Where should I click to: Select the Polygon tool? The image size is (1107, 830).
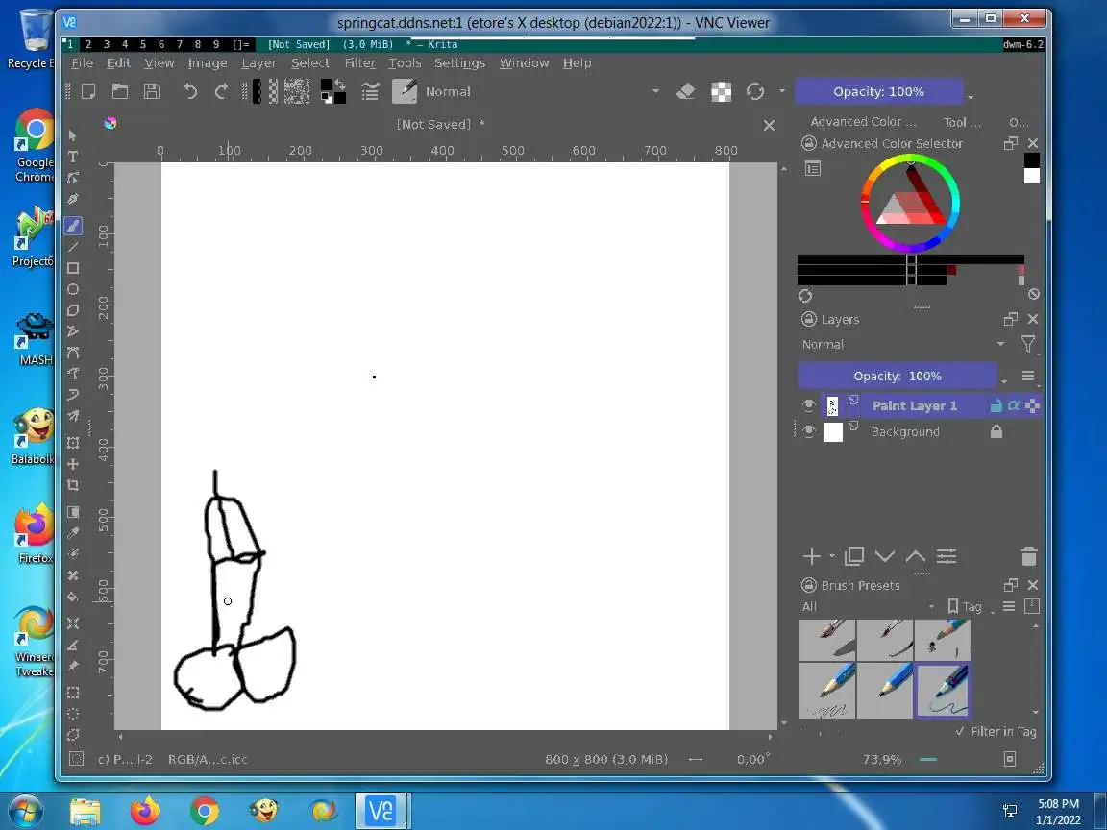point(73,310)
